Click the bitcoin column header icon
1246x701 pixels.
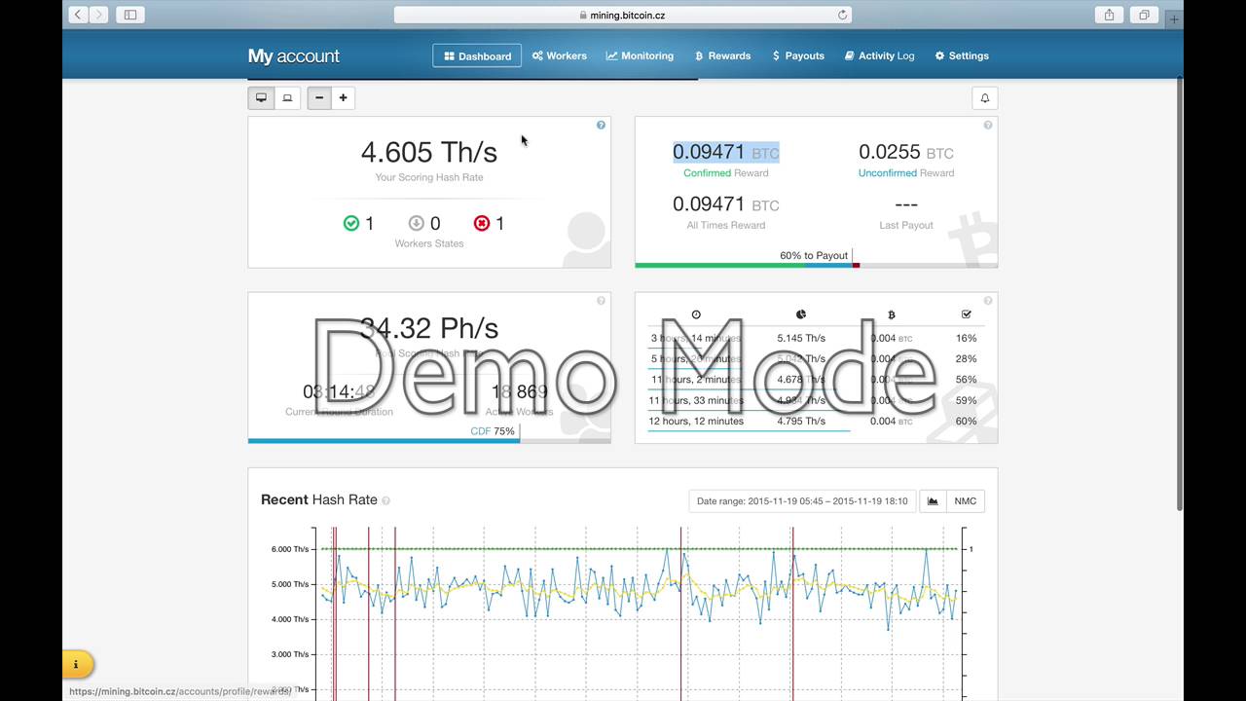[x=892, y=314]
